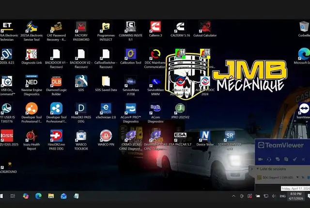Viewport: 310px width, 208px height.
Task: Open ACom PRO Diagnostics shortcut
Action: 131,113
